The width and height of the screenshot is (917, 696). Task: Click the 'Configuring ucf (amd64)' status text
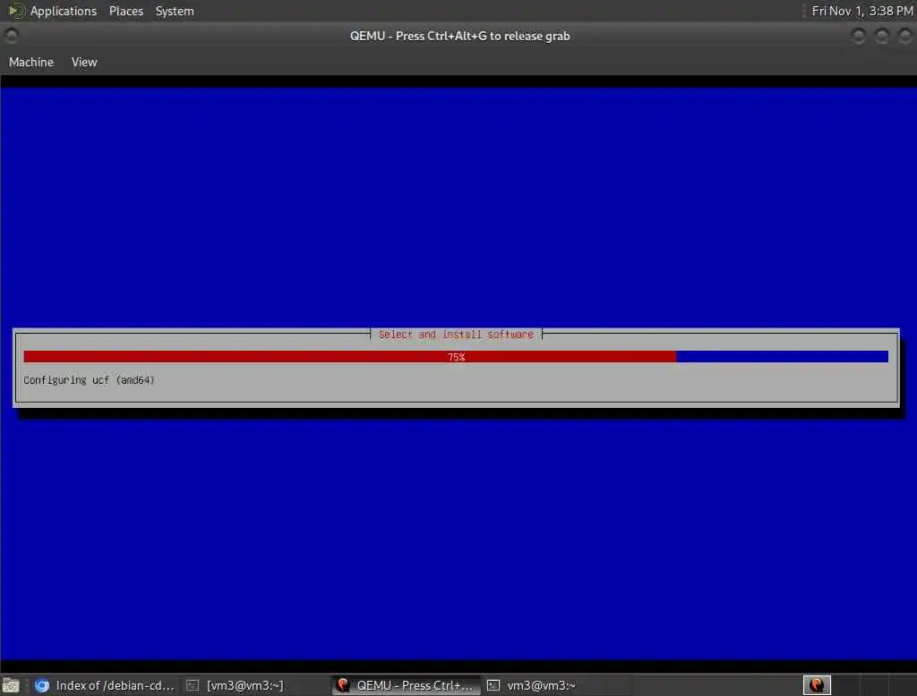click(89, 380)
